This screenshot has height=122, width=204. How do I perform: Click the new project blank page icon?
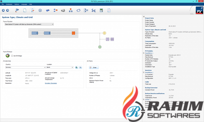[25, 11]
